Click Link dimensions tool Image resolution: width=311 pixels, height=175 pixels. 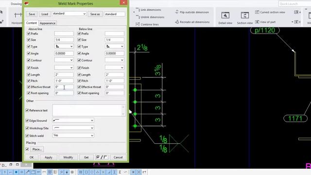(x=148, y=10)
